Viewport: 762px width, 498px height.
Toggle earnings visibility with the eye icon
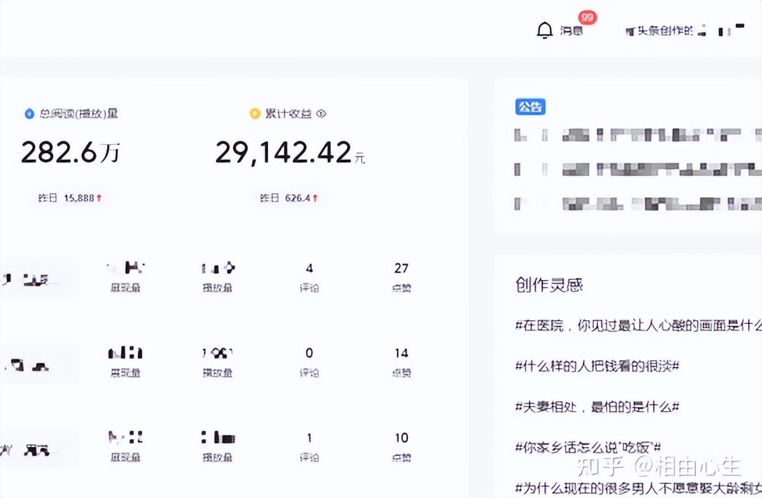[x=321, y=114]
